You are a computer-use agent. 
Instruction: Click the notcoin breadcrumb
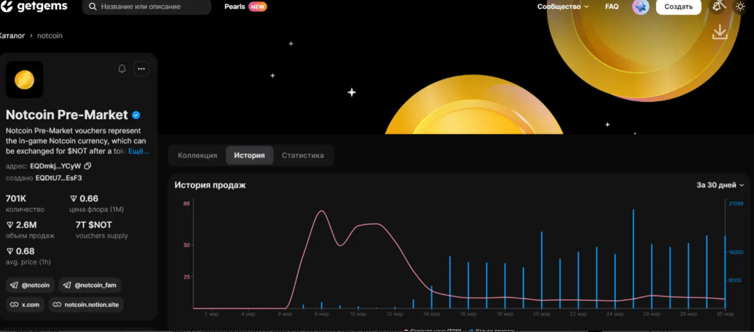click(49, 36)
